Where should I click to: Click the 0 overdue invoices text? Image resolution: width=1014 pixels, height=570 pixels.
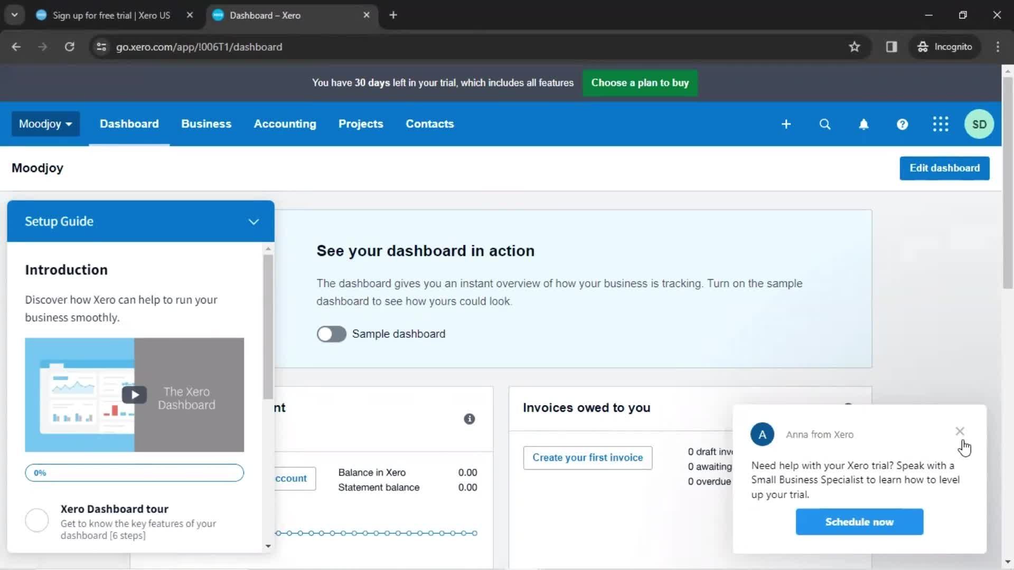pyautogui.click(x=709, y=482)
